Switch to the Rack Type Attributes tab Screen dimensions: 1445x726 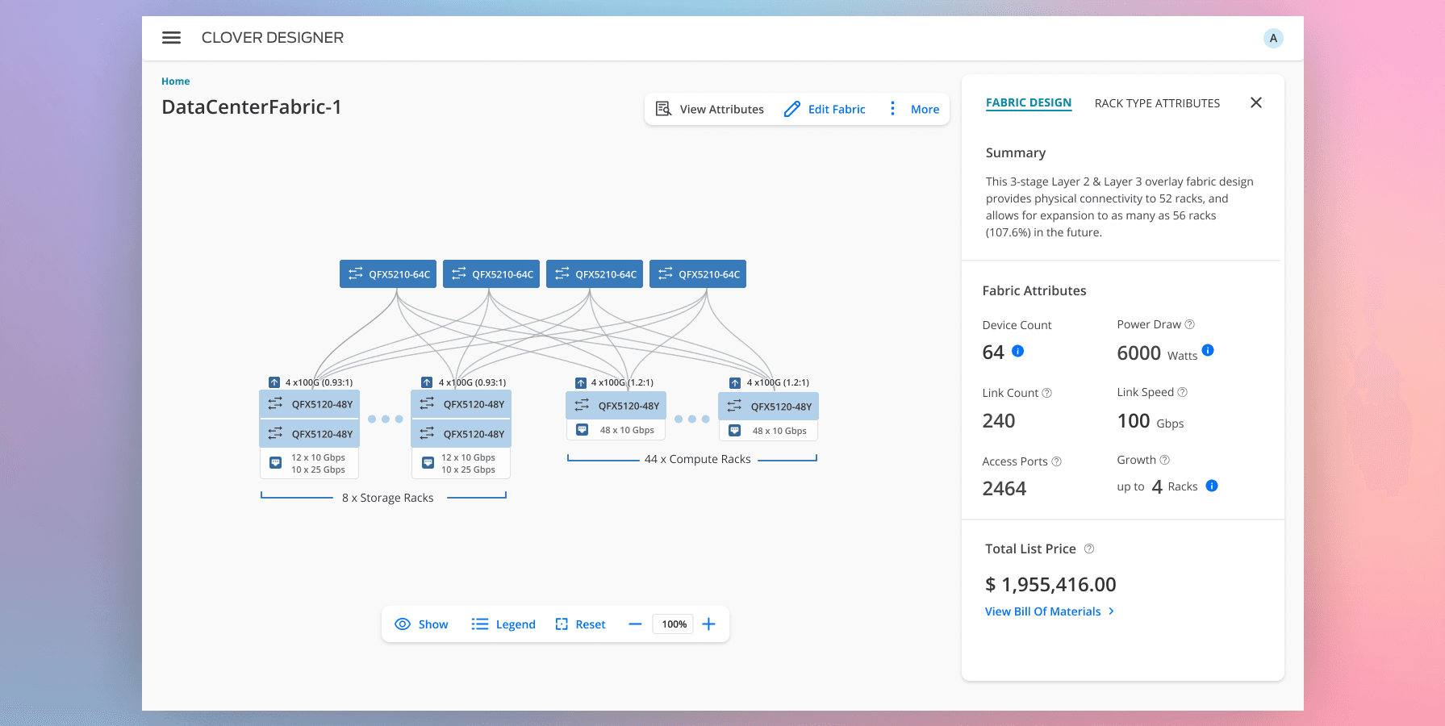(x=1157, y=103)
